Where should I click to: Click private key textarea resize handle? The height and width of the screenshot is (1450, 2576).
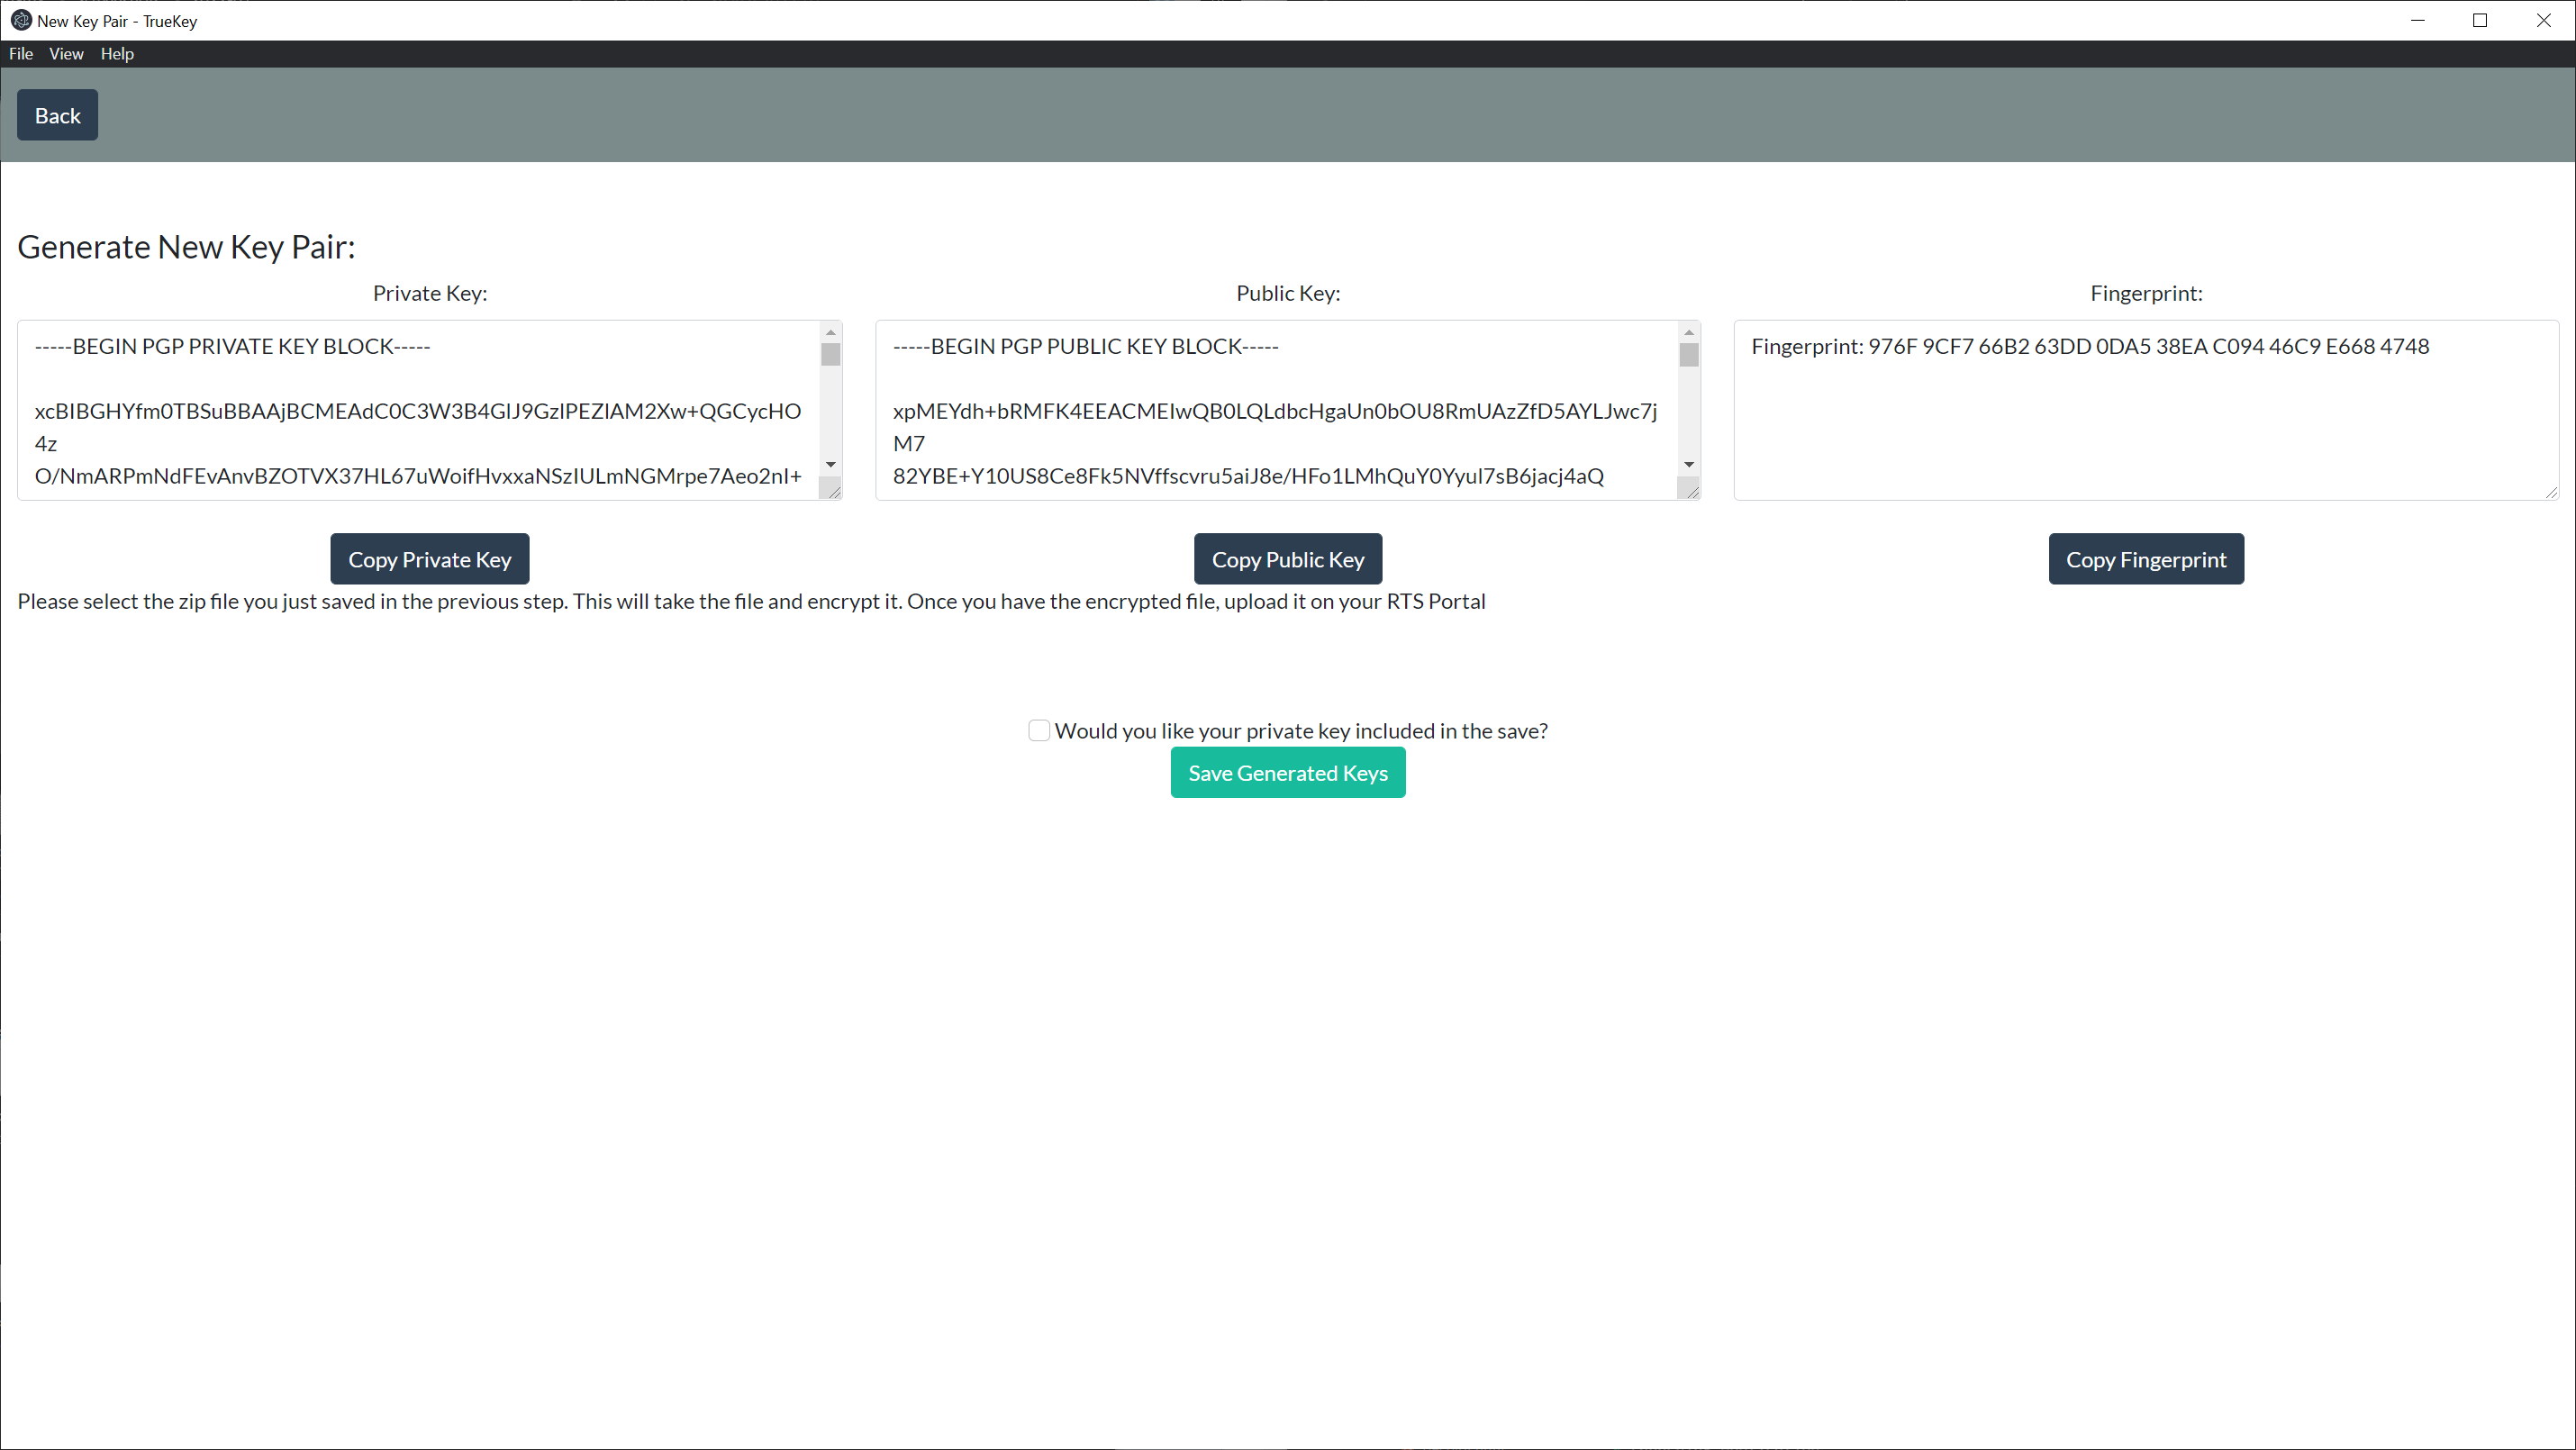point(834,491)
